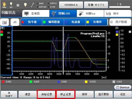This screenshot has width=132, height=99.
Task: Enable the 用户数据 trace
Action: click(x=120, y=22)
